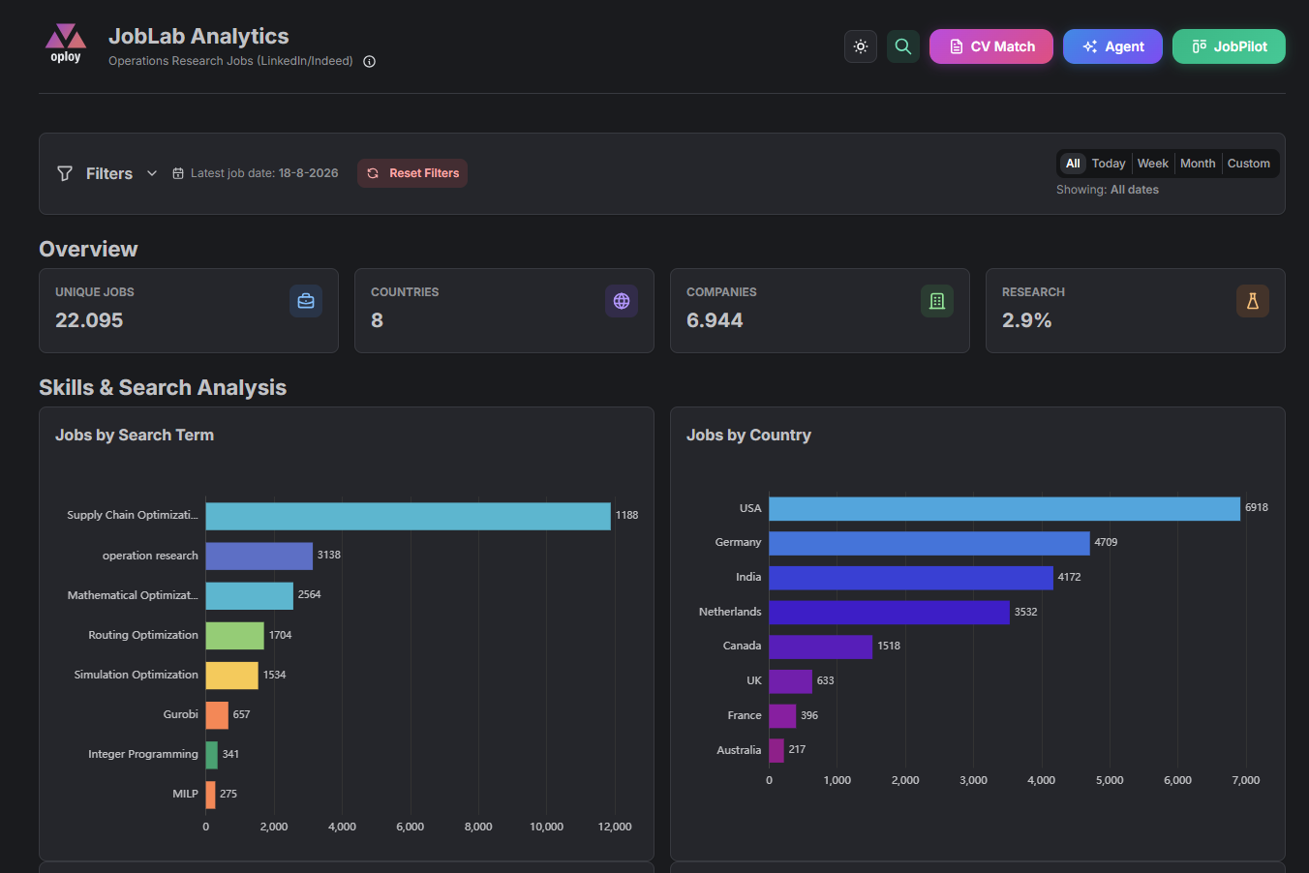This screenshot has width=1309, height=873.
Task: Select the operation research bar
Action: 259,556
